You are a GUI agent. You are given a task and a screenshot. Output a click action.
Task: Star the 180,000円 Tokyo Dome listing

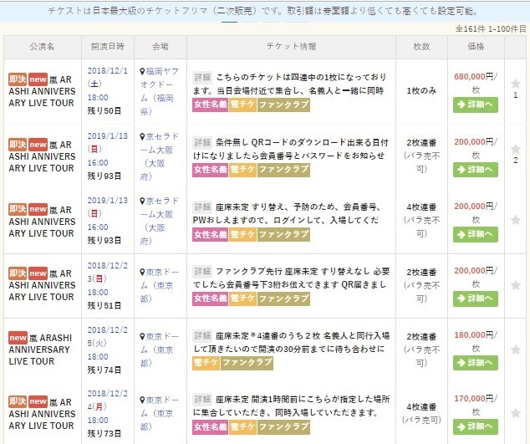tap(516, 350)
